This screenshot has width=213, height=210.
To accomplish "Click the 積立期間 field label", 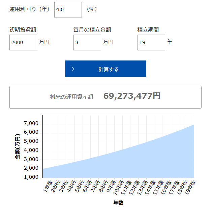I will 148,30.
